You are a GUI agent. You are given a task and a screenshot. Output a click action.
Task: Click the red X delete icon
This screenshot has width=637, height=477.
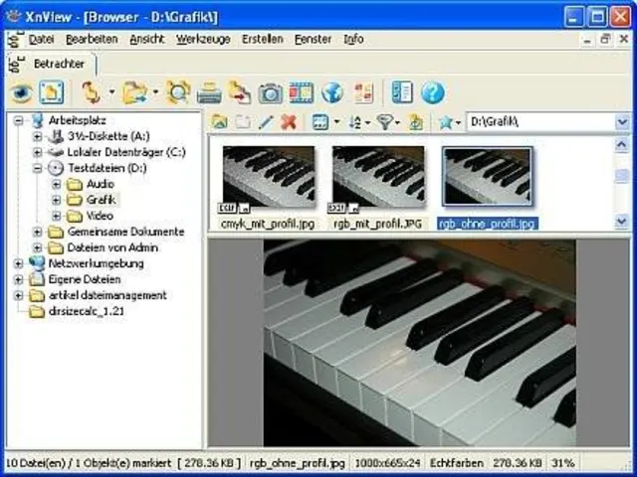289,122
